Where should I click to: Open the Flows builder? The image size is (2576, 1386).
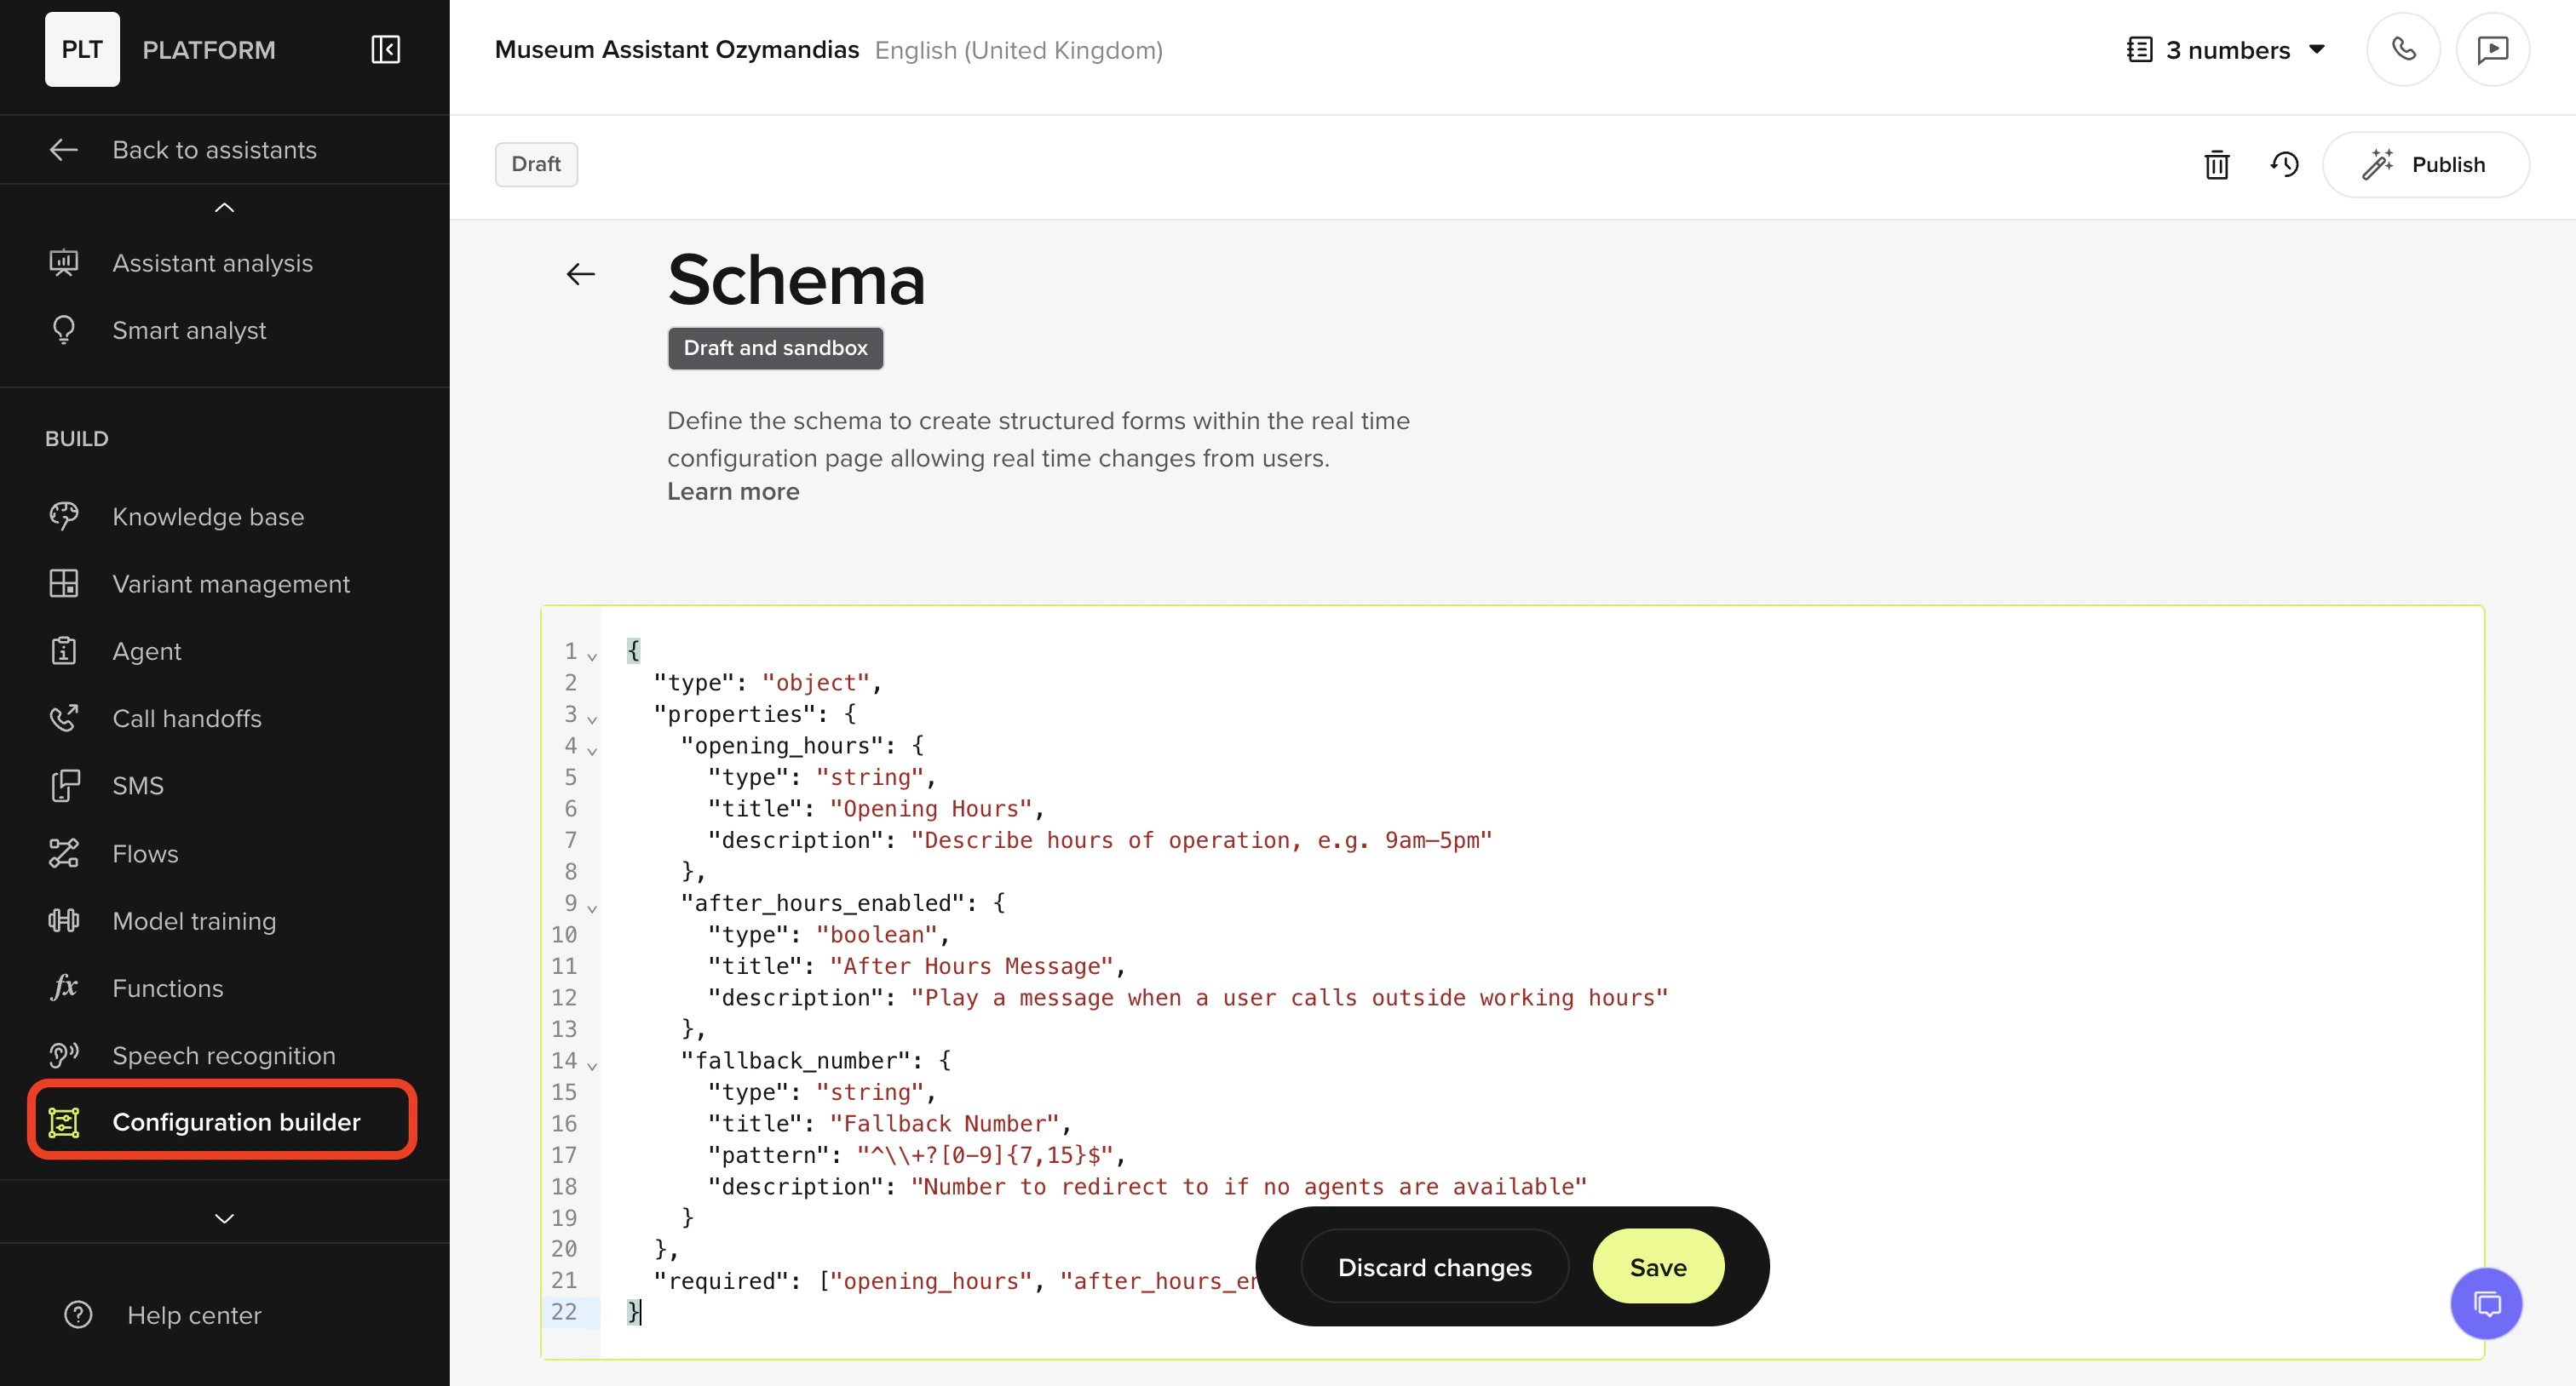(145, 853)
